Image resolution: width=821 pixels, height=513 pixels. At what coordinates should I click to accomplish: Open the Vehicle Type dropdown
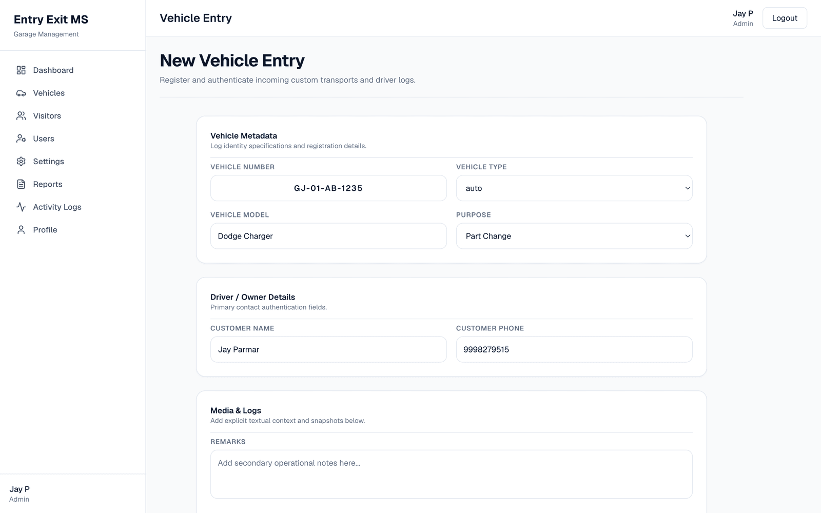[x=574, y=188]
